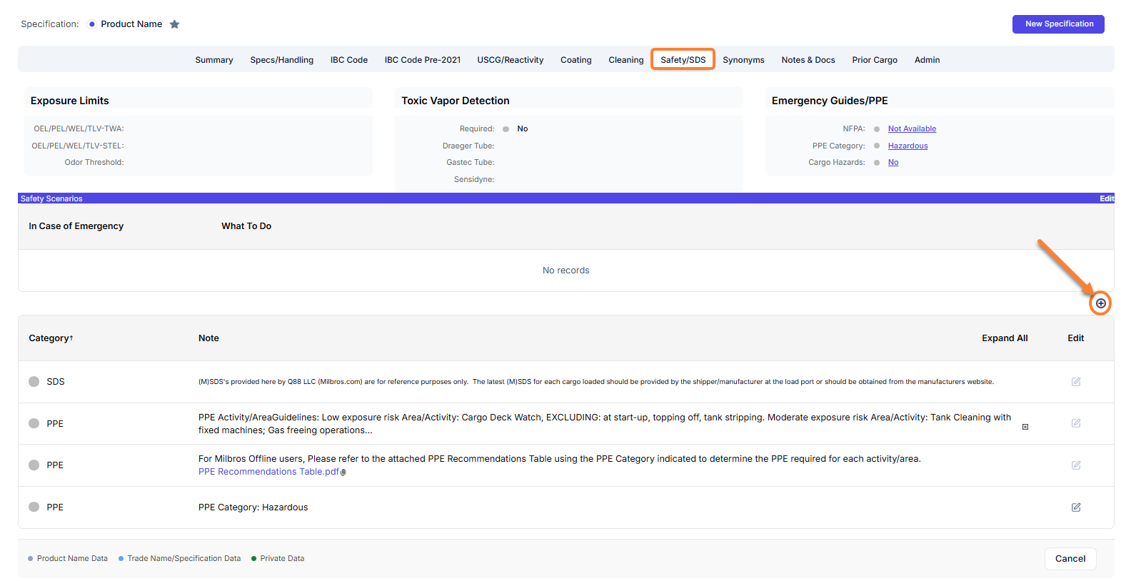Image resolution: width=1131 pixels, height=581 pixels.
Task: Click the Edit column header in notes table
Action: coord(1075,338)
